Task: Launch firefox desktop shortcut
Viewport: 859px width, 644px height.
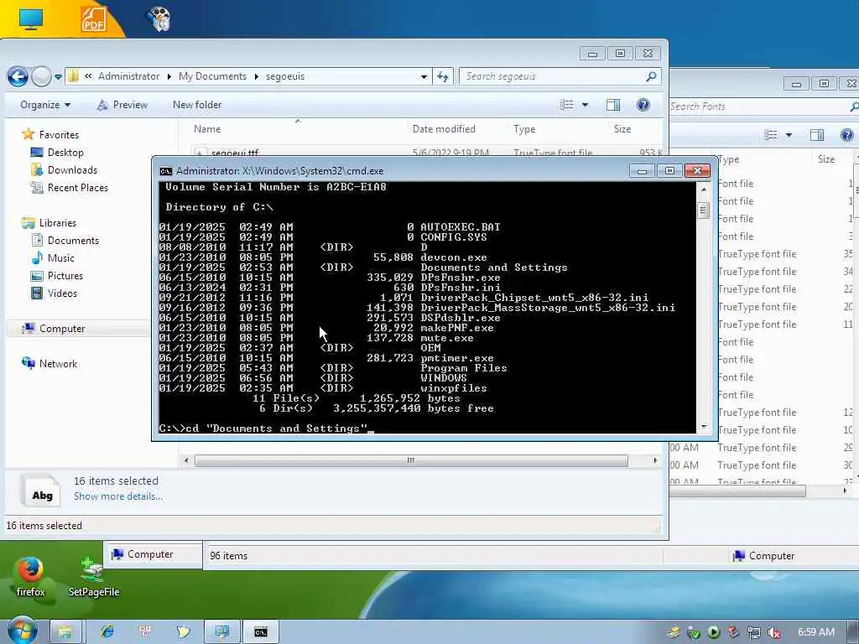Action: click(x=31, y=577)
